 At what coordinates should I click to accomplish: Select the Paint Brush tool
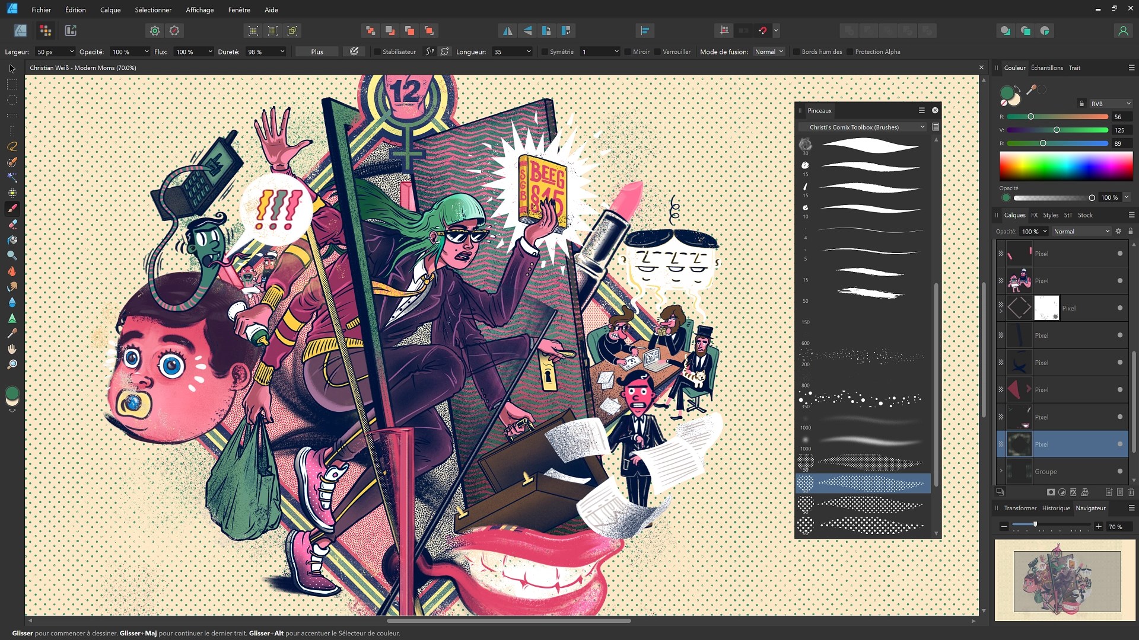[x=12, y=209]
